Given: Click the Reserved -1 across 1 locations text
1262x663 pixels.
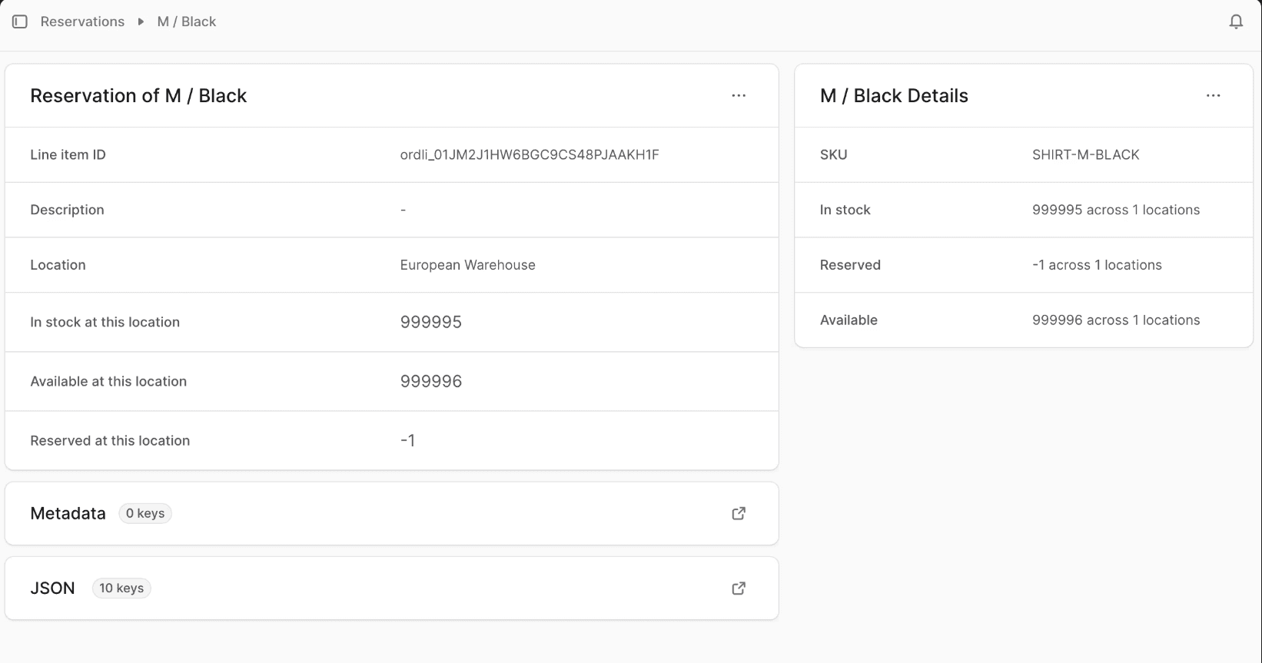Looking at the screenshot, I should (x=1097, y=265).
